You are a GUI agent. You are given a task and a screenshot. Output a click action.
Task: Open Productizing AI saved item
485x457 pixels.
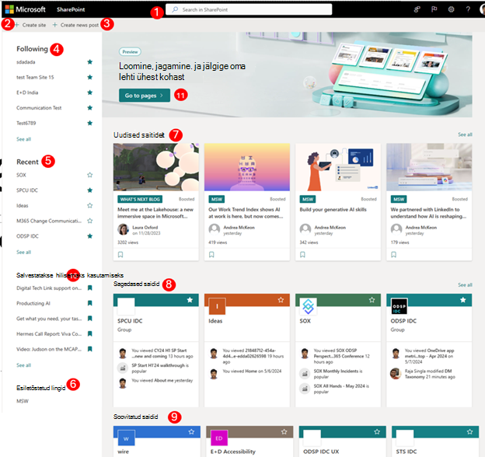[x=33, y=303]
